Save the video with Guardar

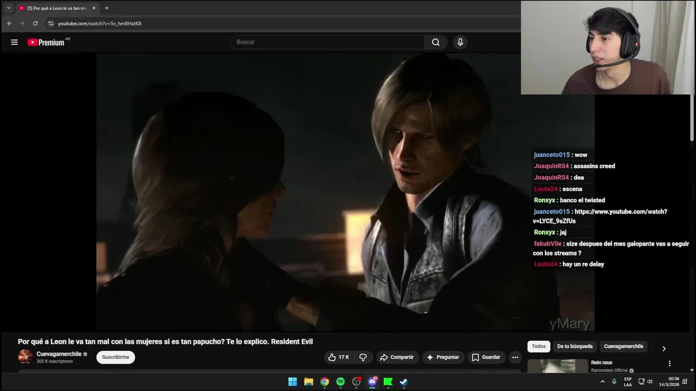(x=486, y=357)
